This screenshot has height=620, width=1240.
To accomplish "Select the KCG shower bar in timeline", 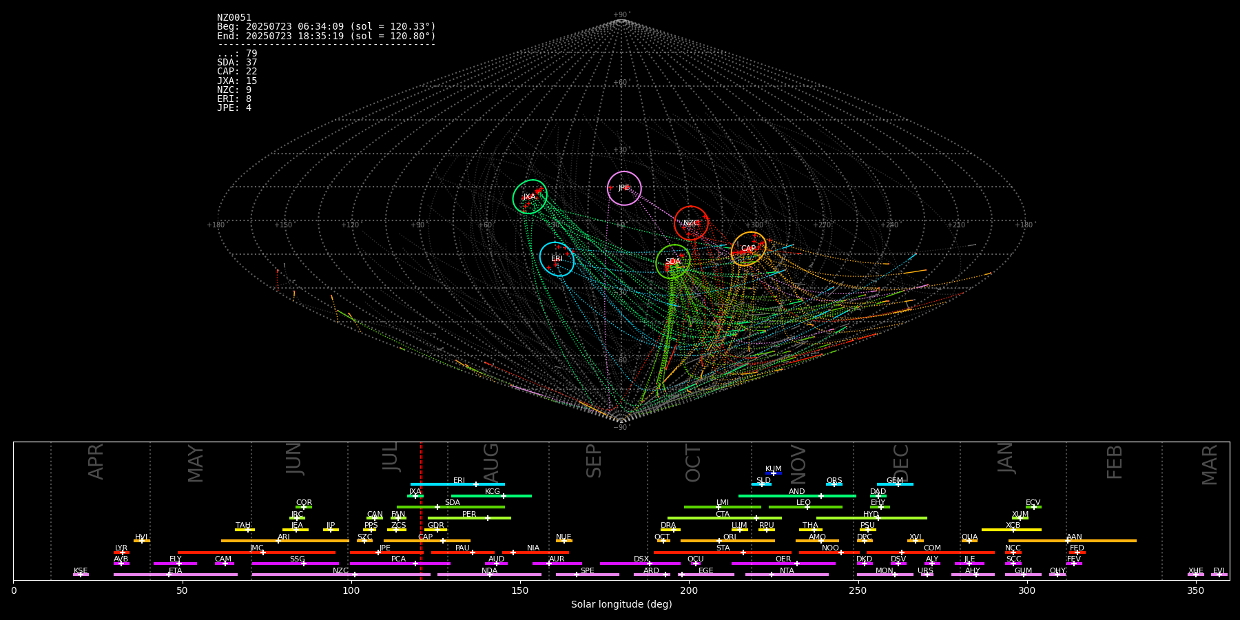I will tap(491, 495).
